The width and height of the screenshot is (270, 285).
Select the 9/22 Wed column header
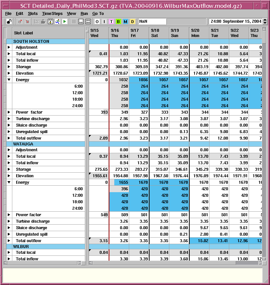point(239,33)
